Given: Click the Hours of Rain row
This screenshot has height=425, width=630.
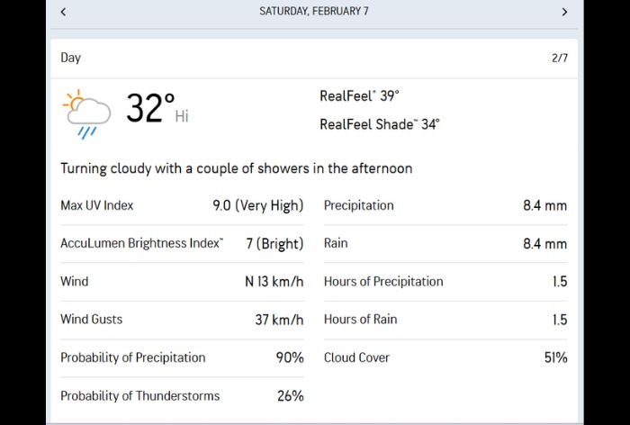Looking at the screenshot, I should [x=445, y=320].
